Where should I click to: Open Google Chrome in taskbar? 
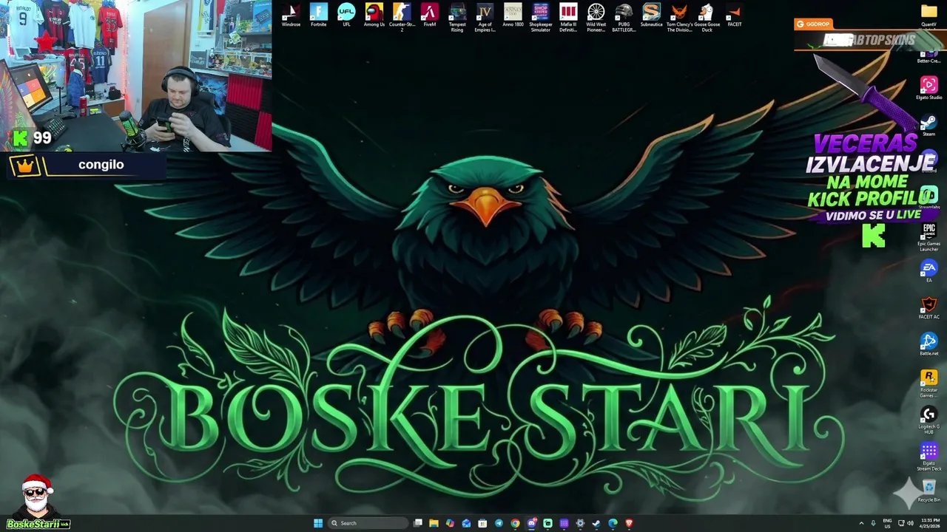pos(515,523)
